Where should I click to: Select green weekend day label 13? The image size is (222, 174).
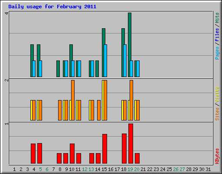(x=91, y=169)
